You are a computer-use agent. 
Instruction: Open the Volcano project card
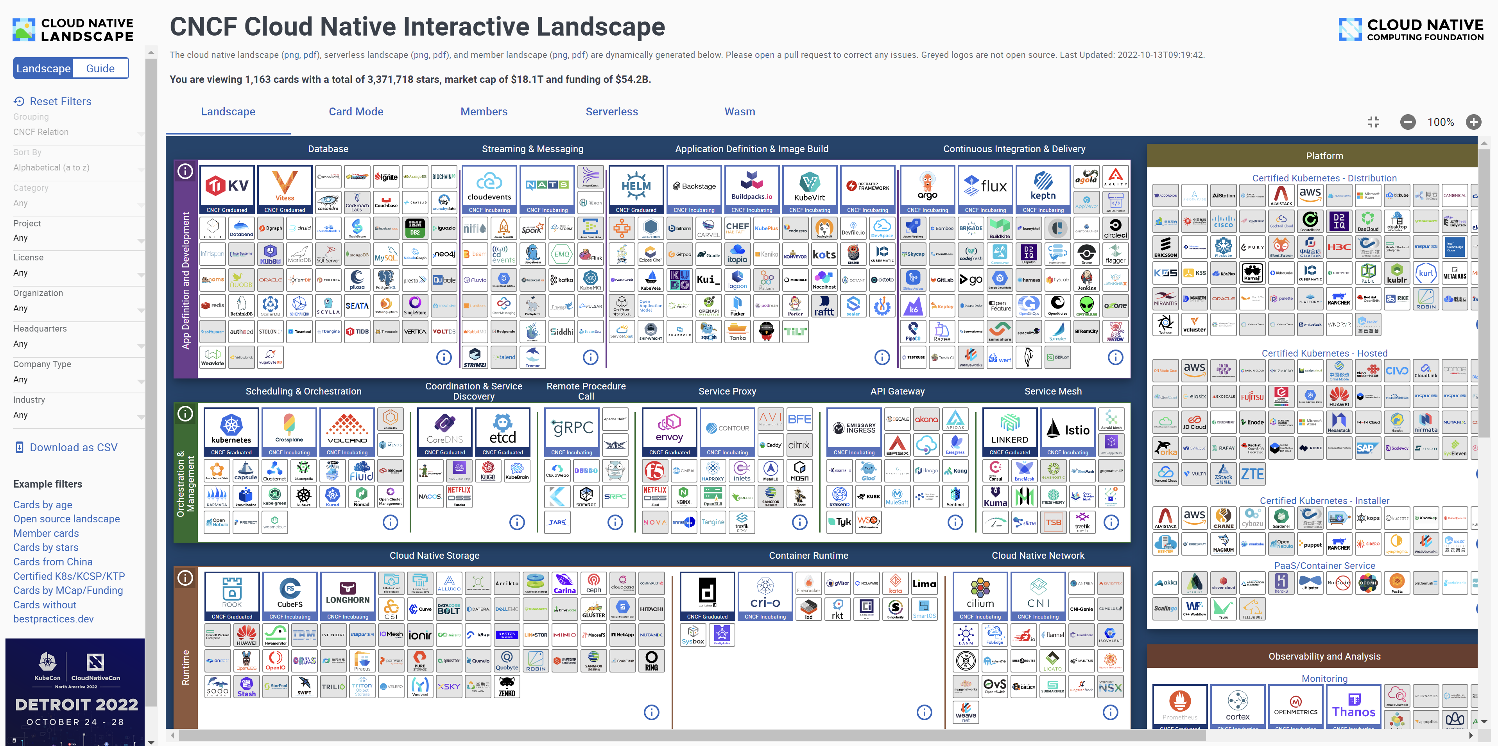point(347,432)
